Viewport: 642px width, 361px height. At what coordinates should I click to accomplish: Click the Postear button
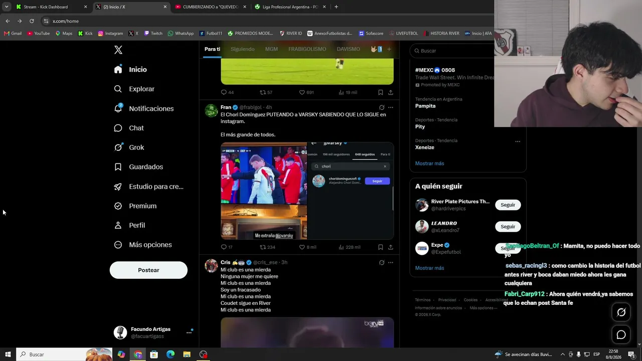(x=148, y=270)
